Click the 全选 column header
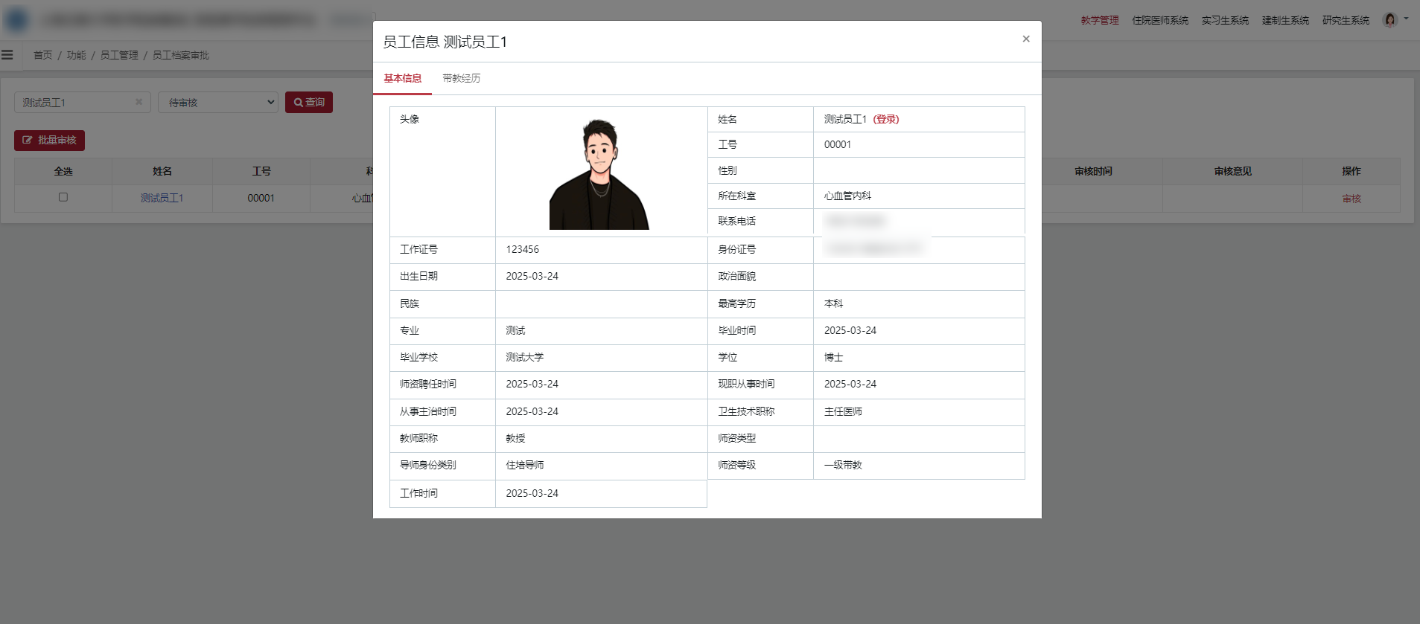The height and width of the screenshot is (624, 1420). click(63, 171)
